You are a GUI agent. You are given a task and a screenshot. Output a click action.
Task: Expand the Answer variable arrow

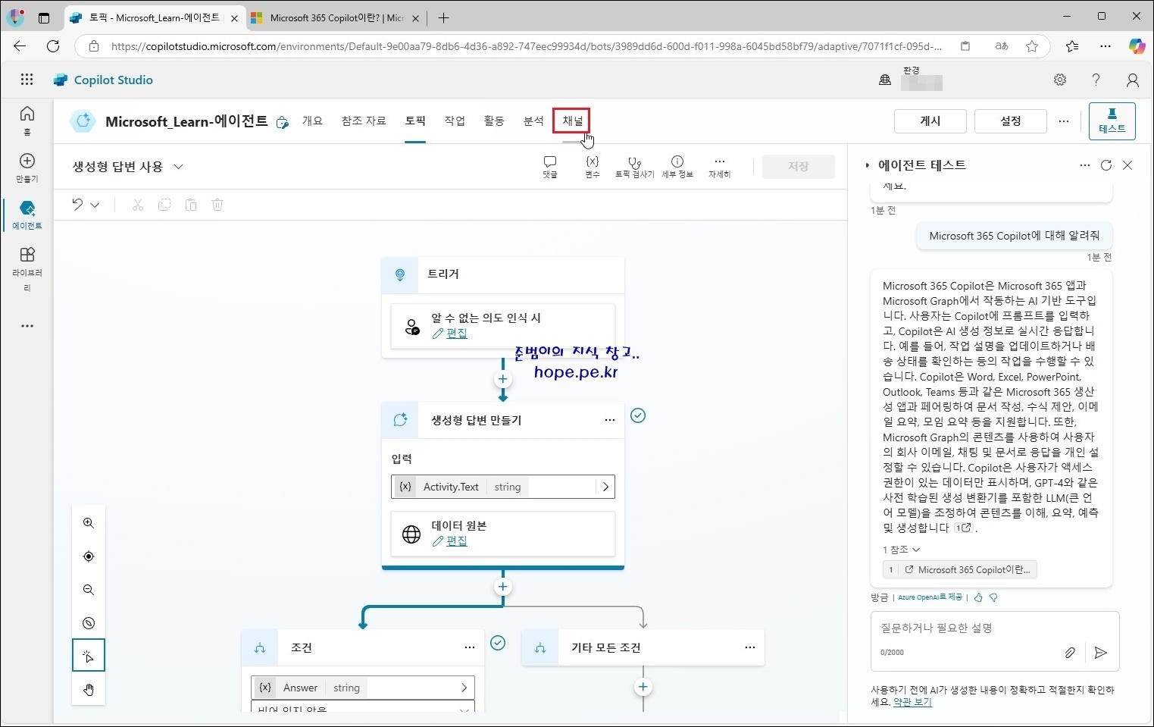[464, 688]
